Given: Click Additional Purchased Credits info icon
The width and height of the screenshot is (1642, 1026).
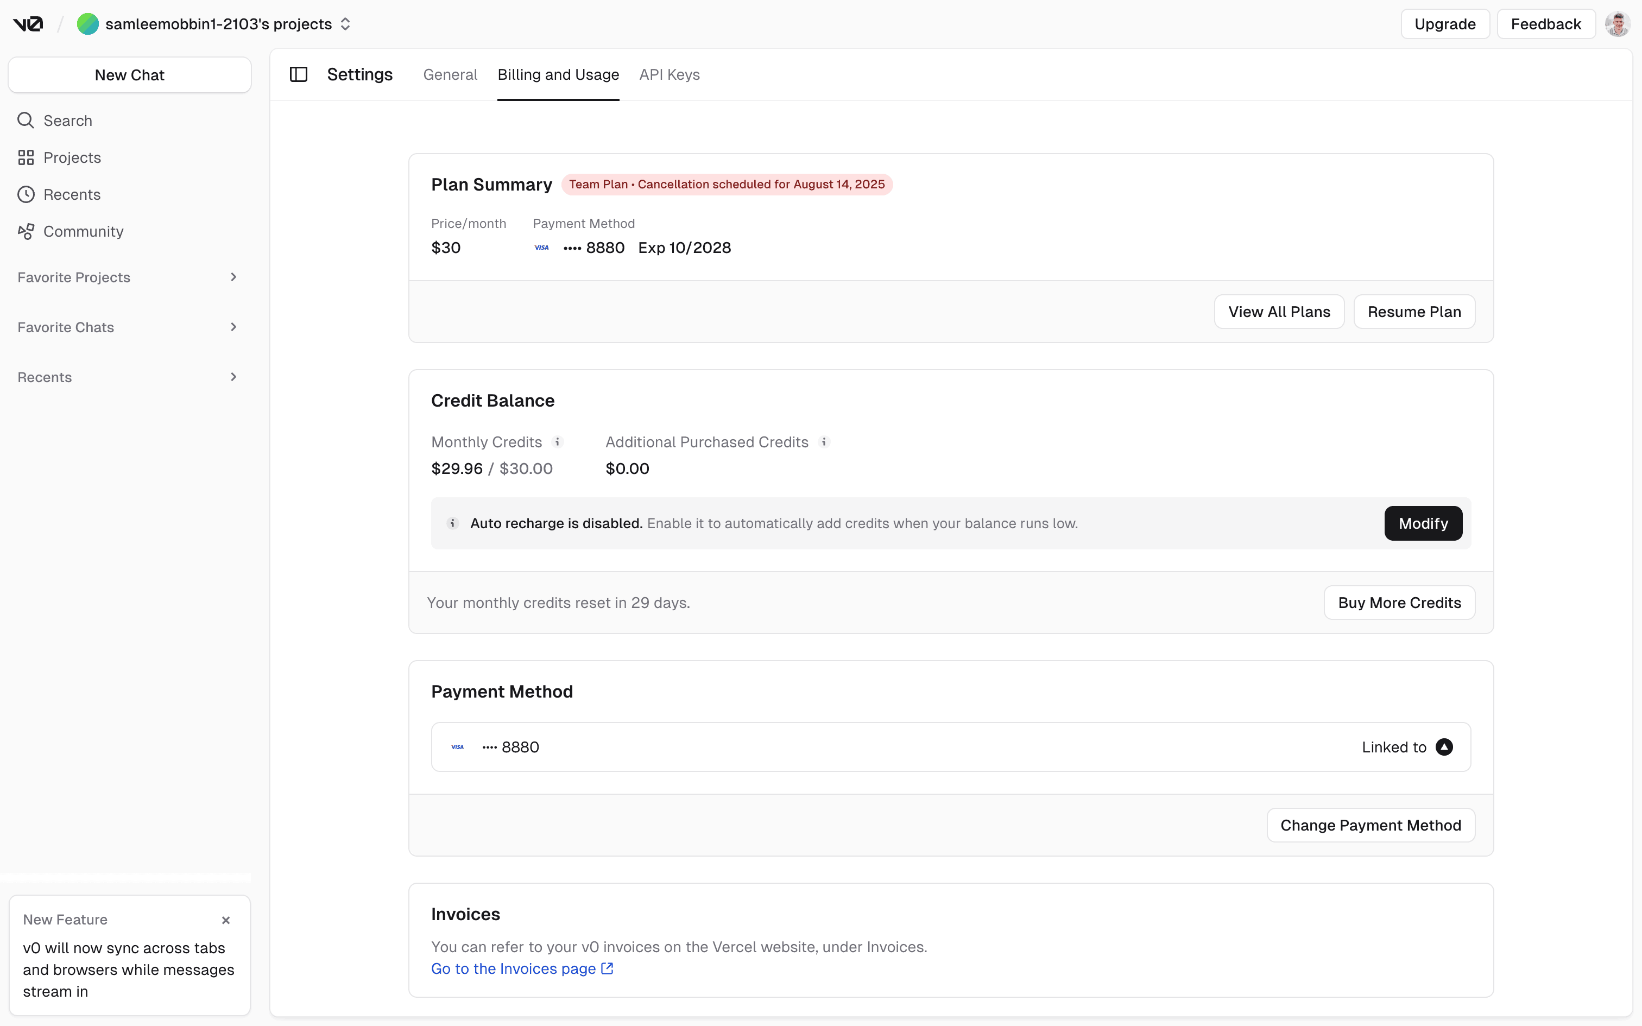Looking at the screenshot, I should 824,442.
